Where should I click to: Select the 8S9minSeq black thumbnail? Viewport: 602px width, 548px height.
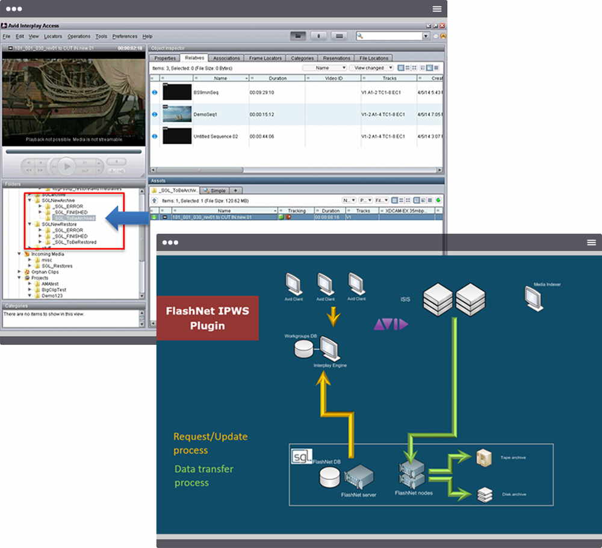(177, 92)
